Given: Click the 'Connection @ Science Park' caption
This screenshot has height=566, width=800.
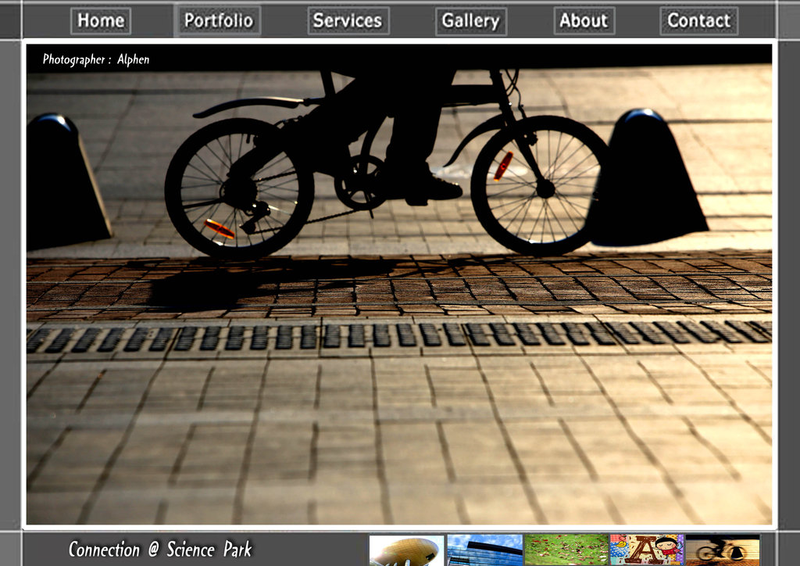Looking at the screenshot, I should [160, 550].
